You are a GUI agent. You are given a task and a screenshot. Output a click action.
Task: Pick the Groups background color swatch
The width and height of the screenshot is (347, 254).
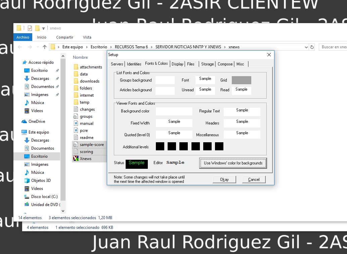pyautogui.click(x=165, y=80)
